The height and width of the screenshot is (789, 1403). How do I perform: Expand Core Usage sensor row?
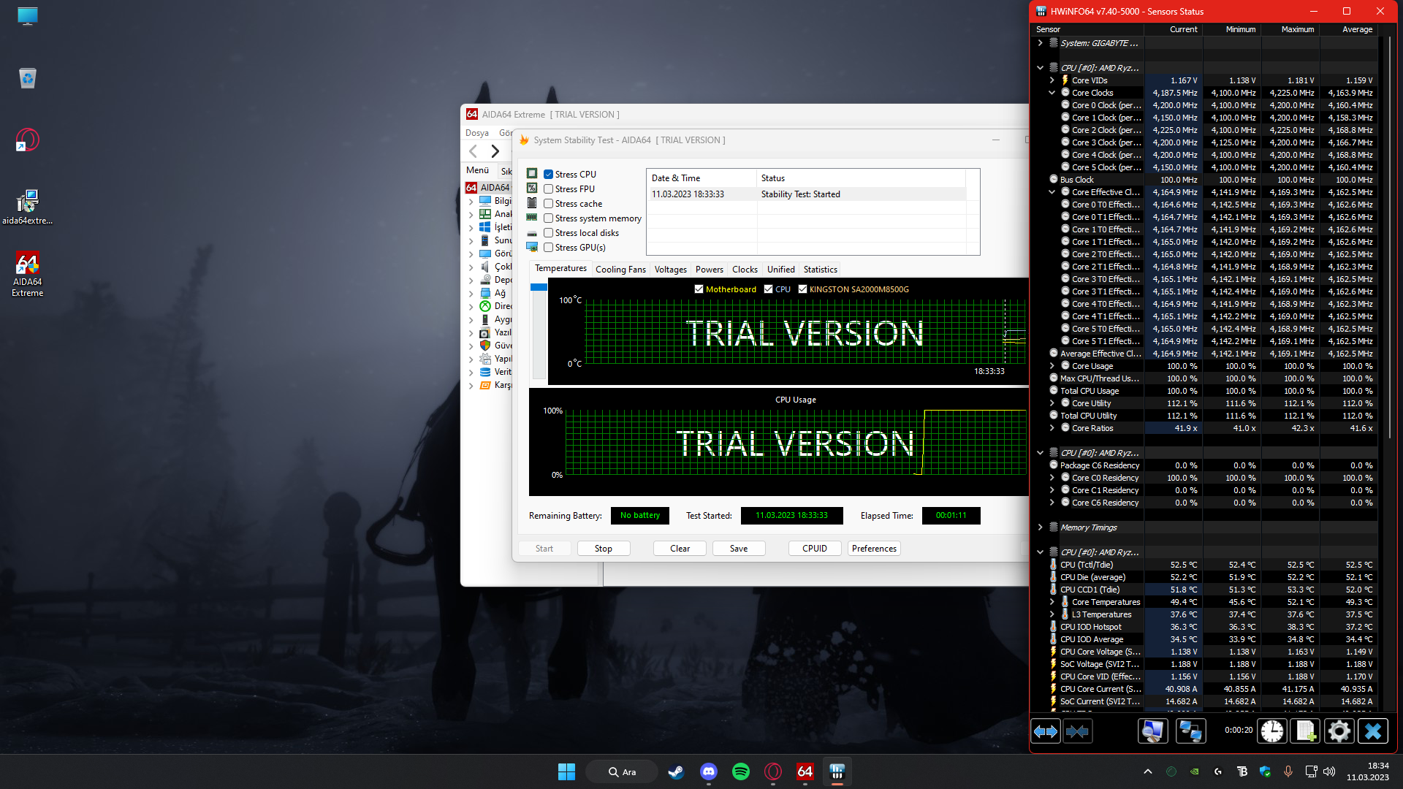(1052, 366)
